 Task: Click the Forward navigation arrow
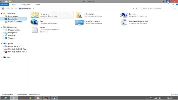tap(8, 9)
